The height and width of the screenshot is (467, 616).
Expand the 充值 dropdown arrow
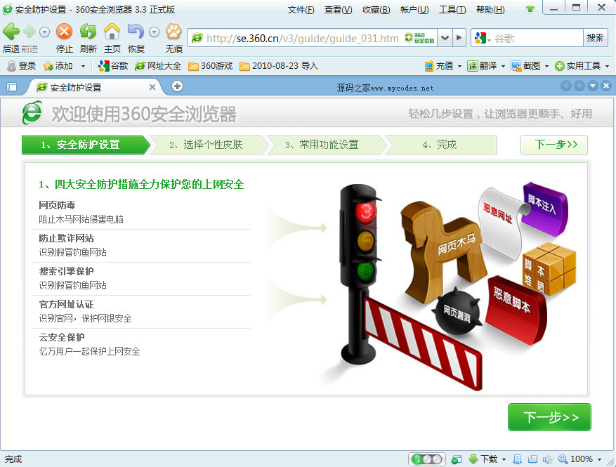[x=459, y=66]
